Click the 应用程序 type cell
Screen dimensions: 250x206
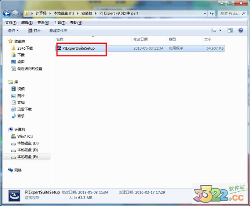click(176, 48)
